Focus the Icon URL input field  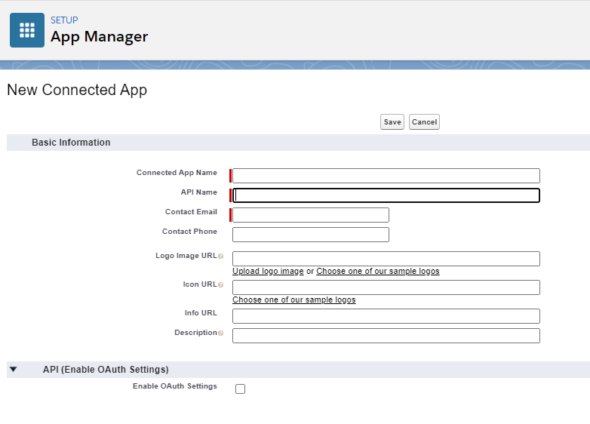(386, 287)
